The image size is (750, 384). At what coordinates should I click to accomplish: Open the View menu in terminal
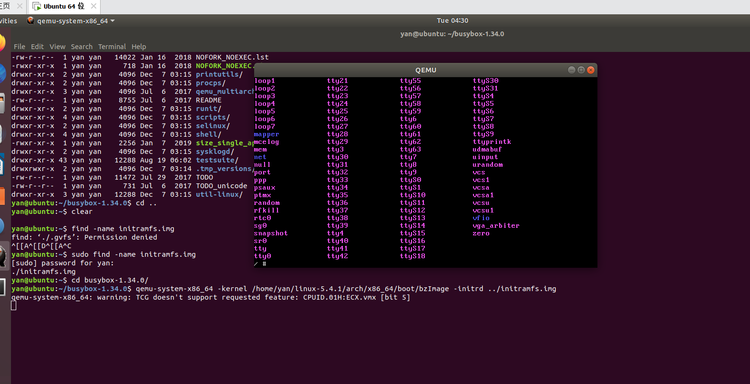click(57, 47)
